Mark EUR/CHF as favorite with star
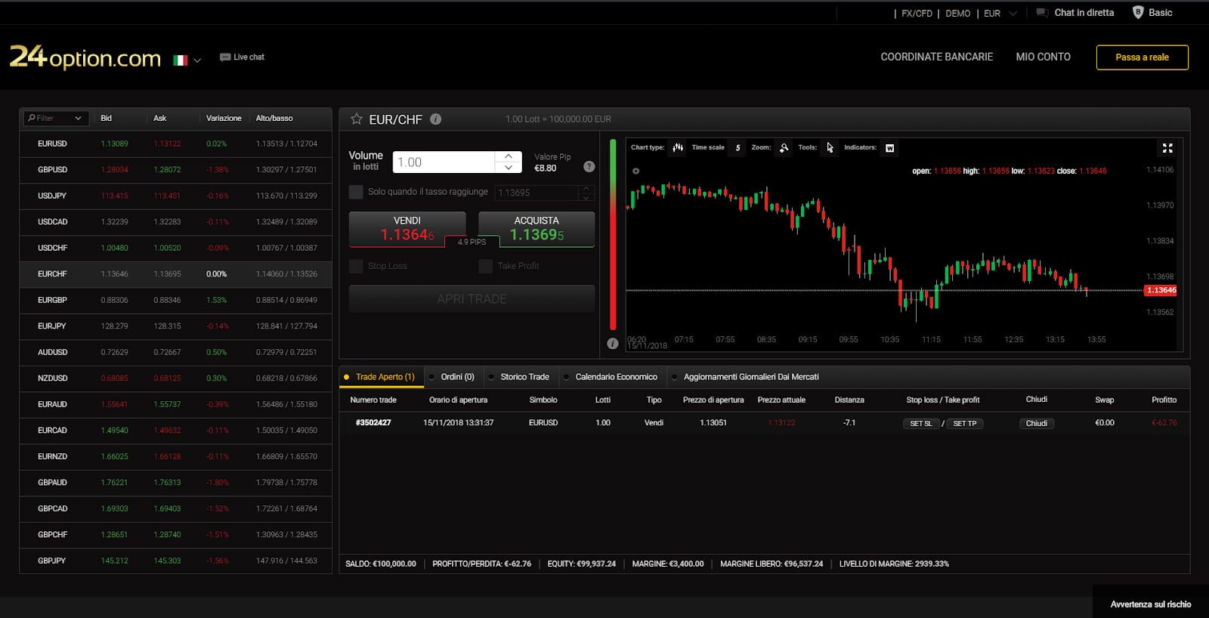 (357, 119)
